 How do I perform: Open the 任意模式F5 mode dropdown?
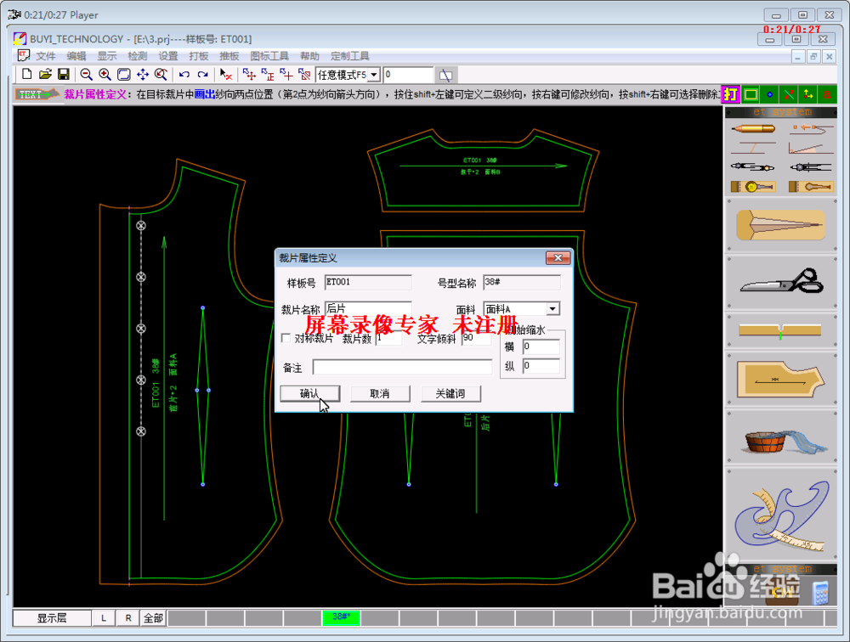coord(374,75)
